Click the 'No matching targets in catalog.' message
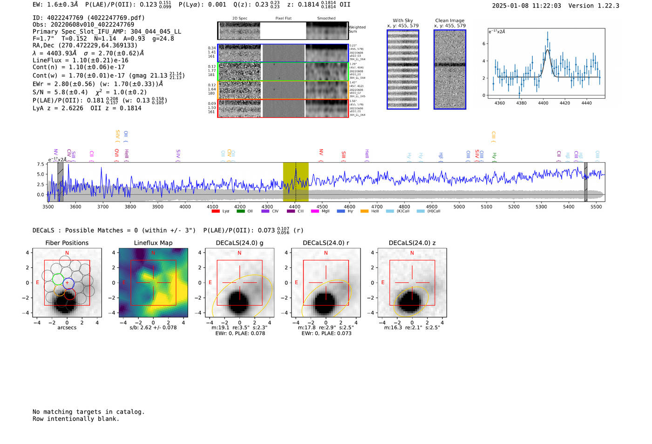 pos(88,412)
